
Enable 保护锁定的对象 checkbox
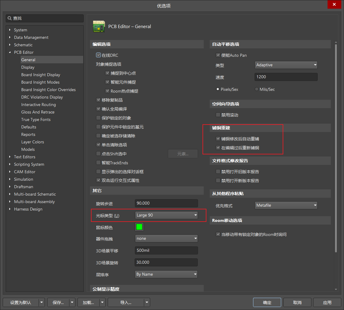[x=98, y=118]
